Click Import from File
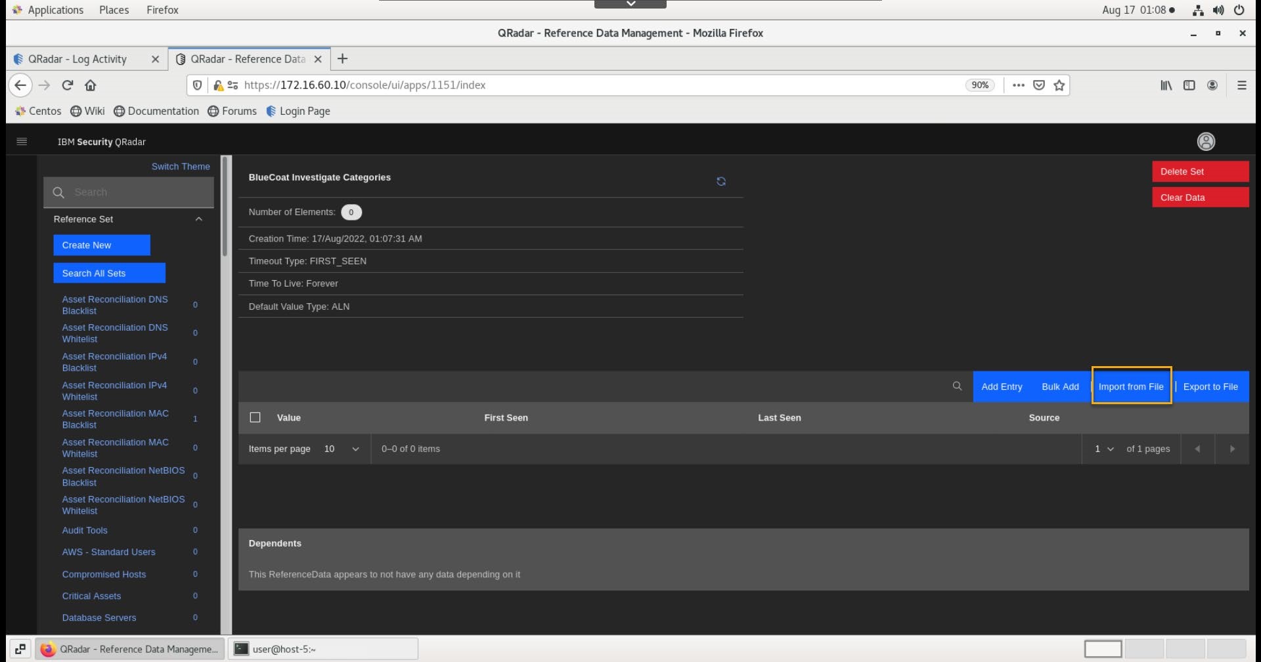Image resolution: width=1261 pixels, height=662 pixels. pyautogui.click(x=1131, y=386)
